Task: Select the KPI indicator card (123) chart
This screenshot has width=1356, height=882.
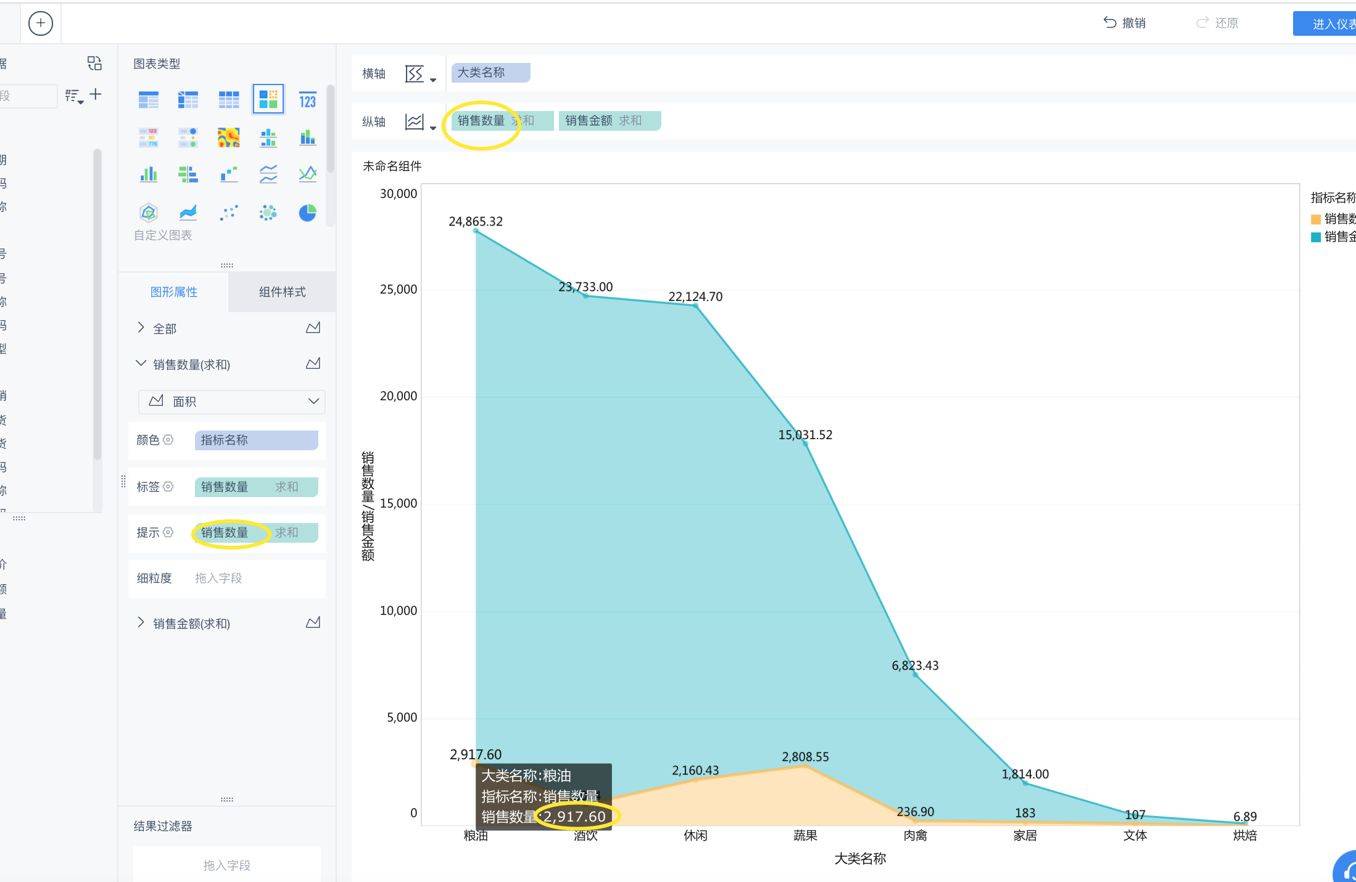Action: point(308,99)
